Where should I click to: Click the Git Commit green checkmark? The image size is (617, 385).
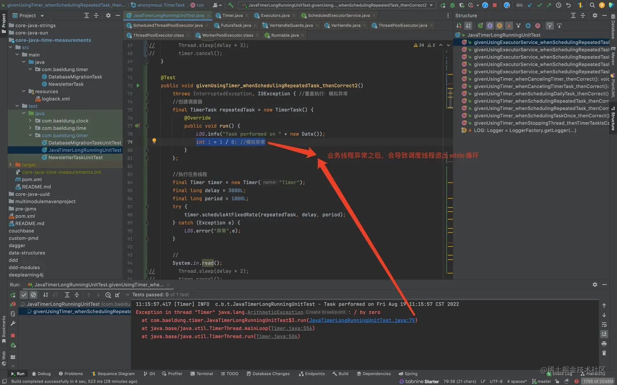(x=539, y=5)
